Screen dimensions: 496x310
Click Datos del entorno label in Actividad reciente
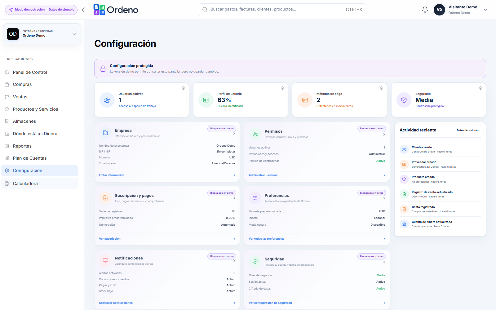click(467, 130)
